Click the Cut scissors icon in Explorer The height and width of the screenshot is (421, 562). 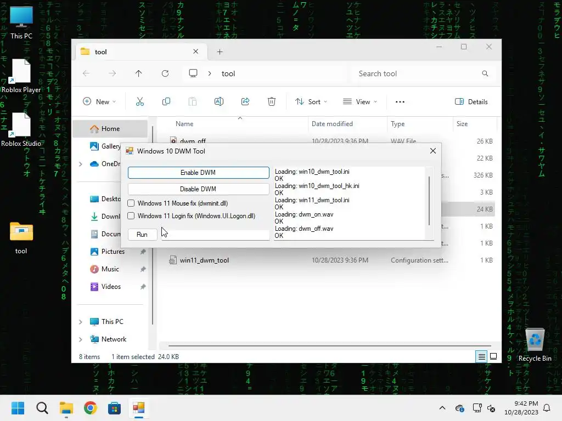[140, 101]
